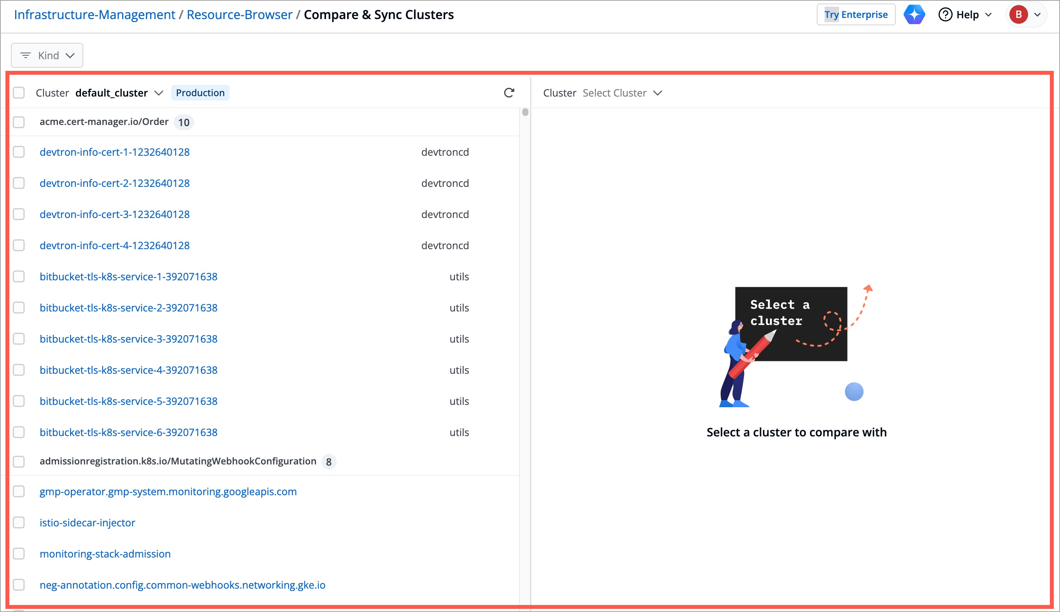Click the Help question mark icon
This screenshot has height=612, width=1060.
pos(944,14)
